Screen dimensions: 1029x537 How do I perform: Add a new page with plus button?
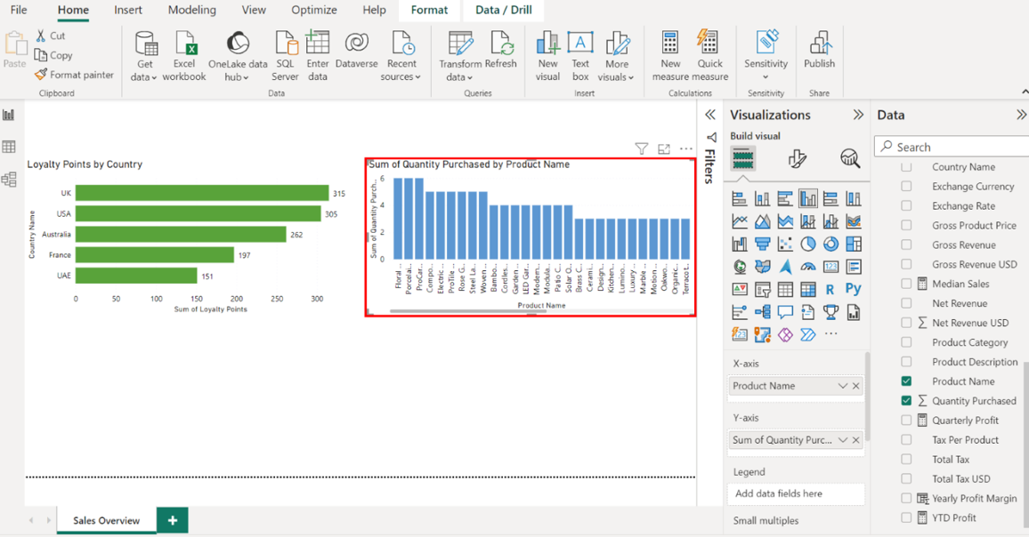click(172, 520)
